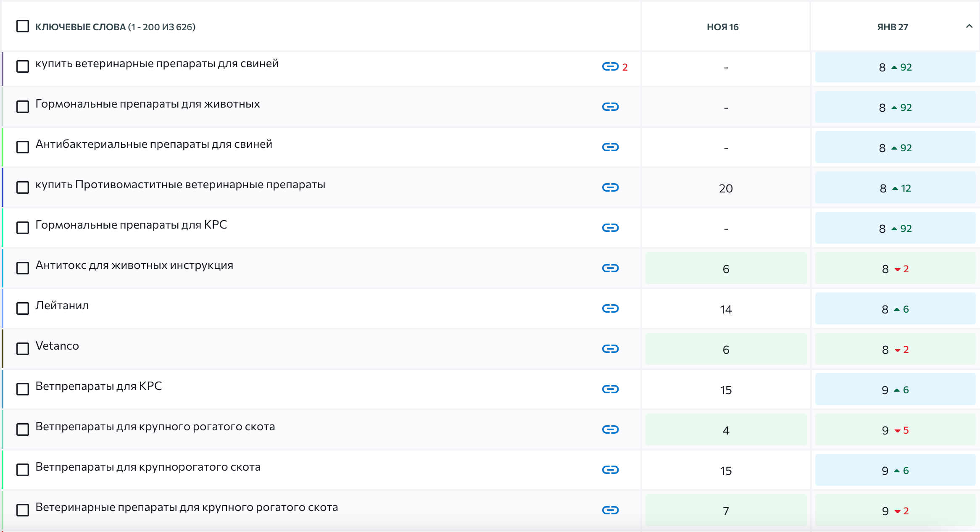The image size is (980, 532).
Task: Select keyword text 'Гормональные препараты для животных'
Action: [x=148, y=104]
